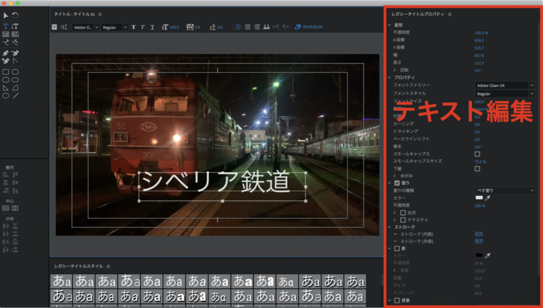Select the horizontal Type tool
This screenshot has width=543, height=308.
pos(5,26)
